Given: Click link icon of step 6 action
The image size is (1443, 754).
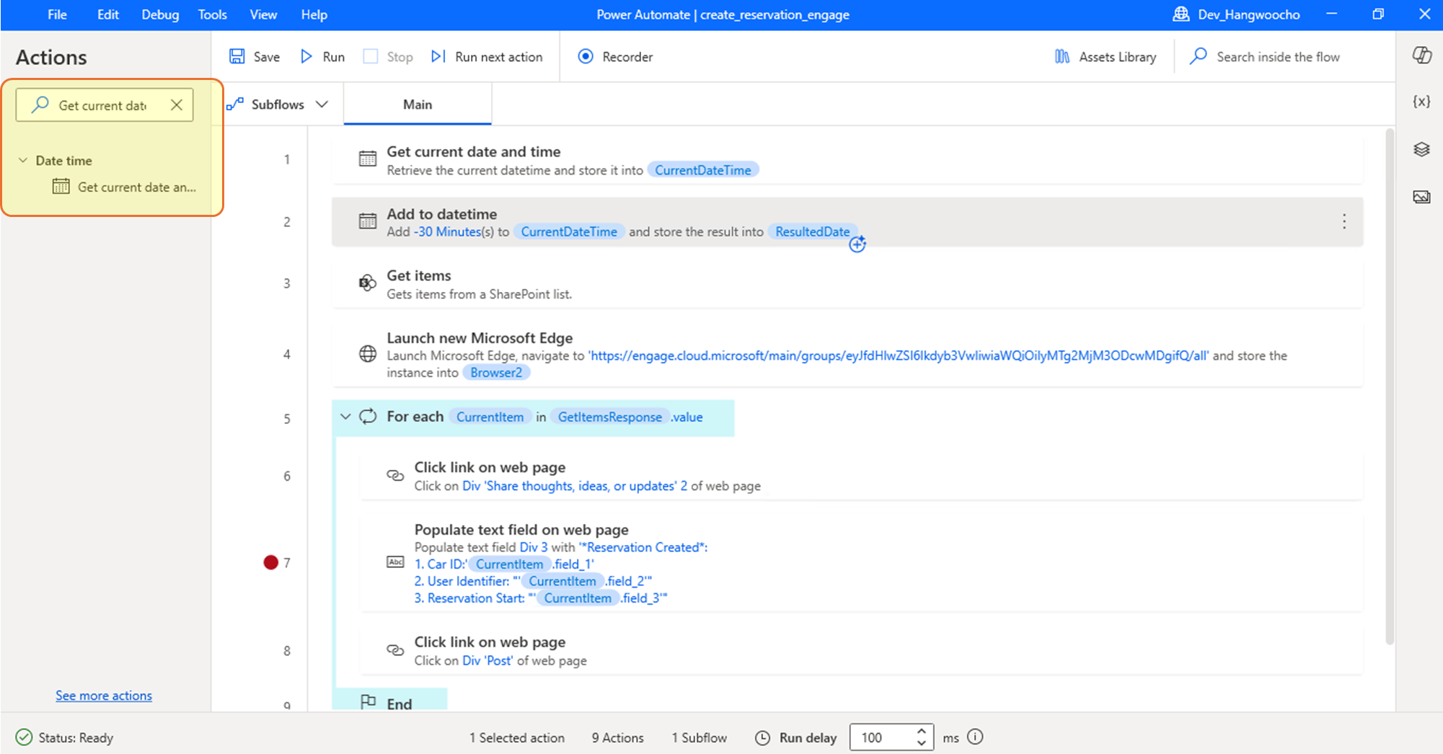Looking at the screenshot, I should 395,475.
